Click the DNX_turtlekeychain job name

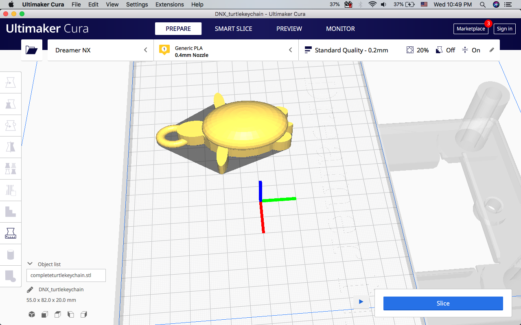coord(61,290)
